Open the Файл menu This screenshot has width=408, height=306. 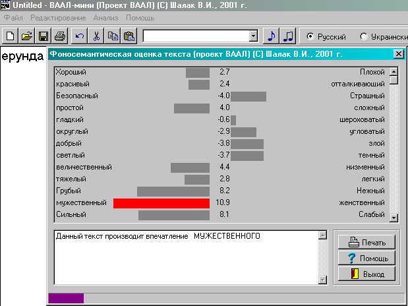[13, 18]
